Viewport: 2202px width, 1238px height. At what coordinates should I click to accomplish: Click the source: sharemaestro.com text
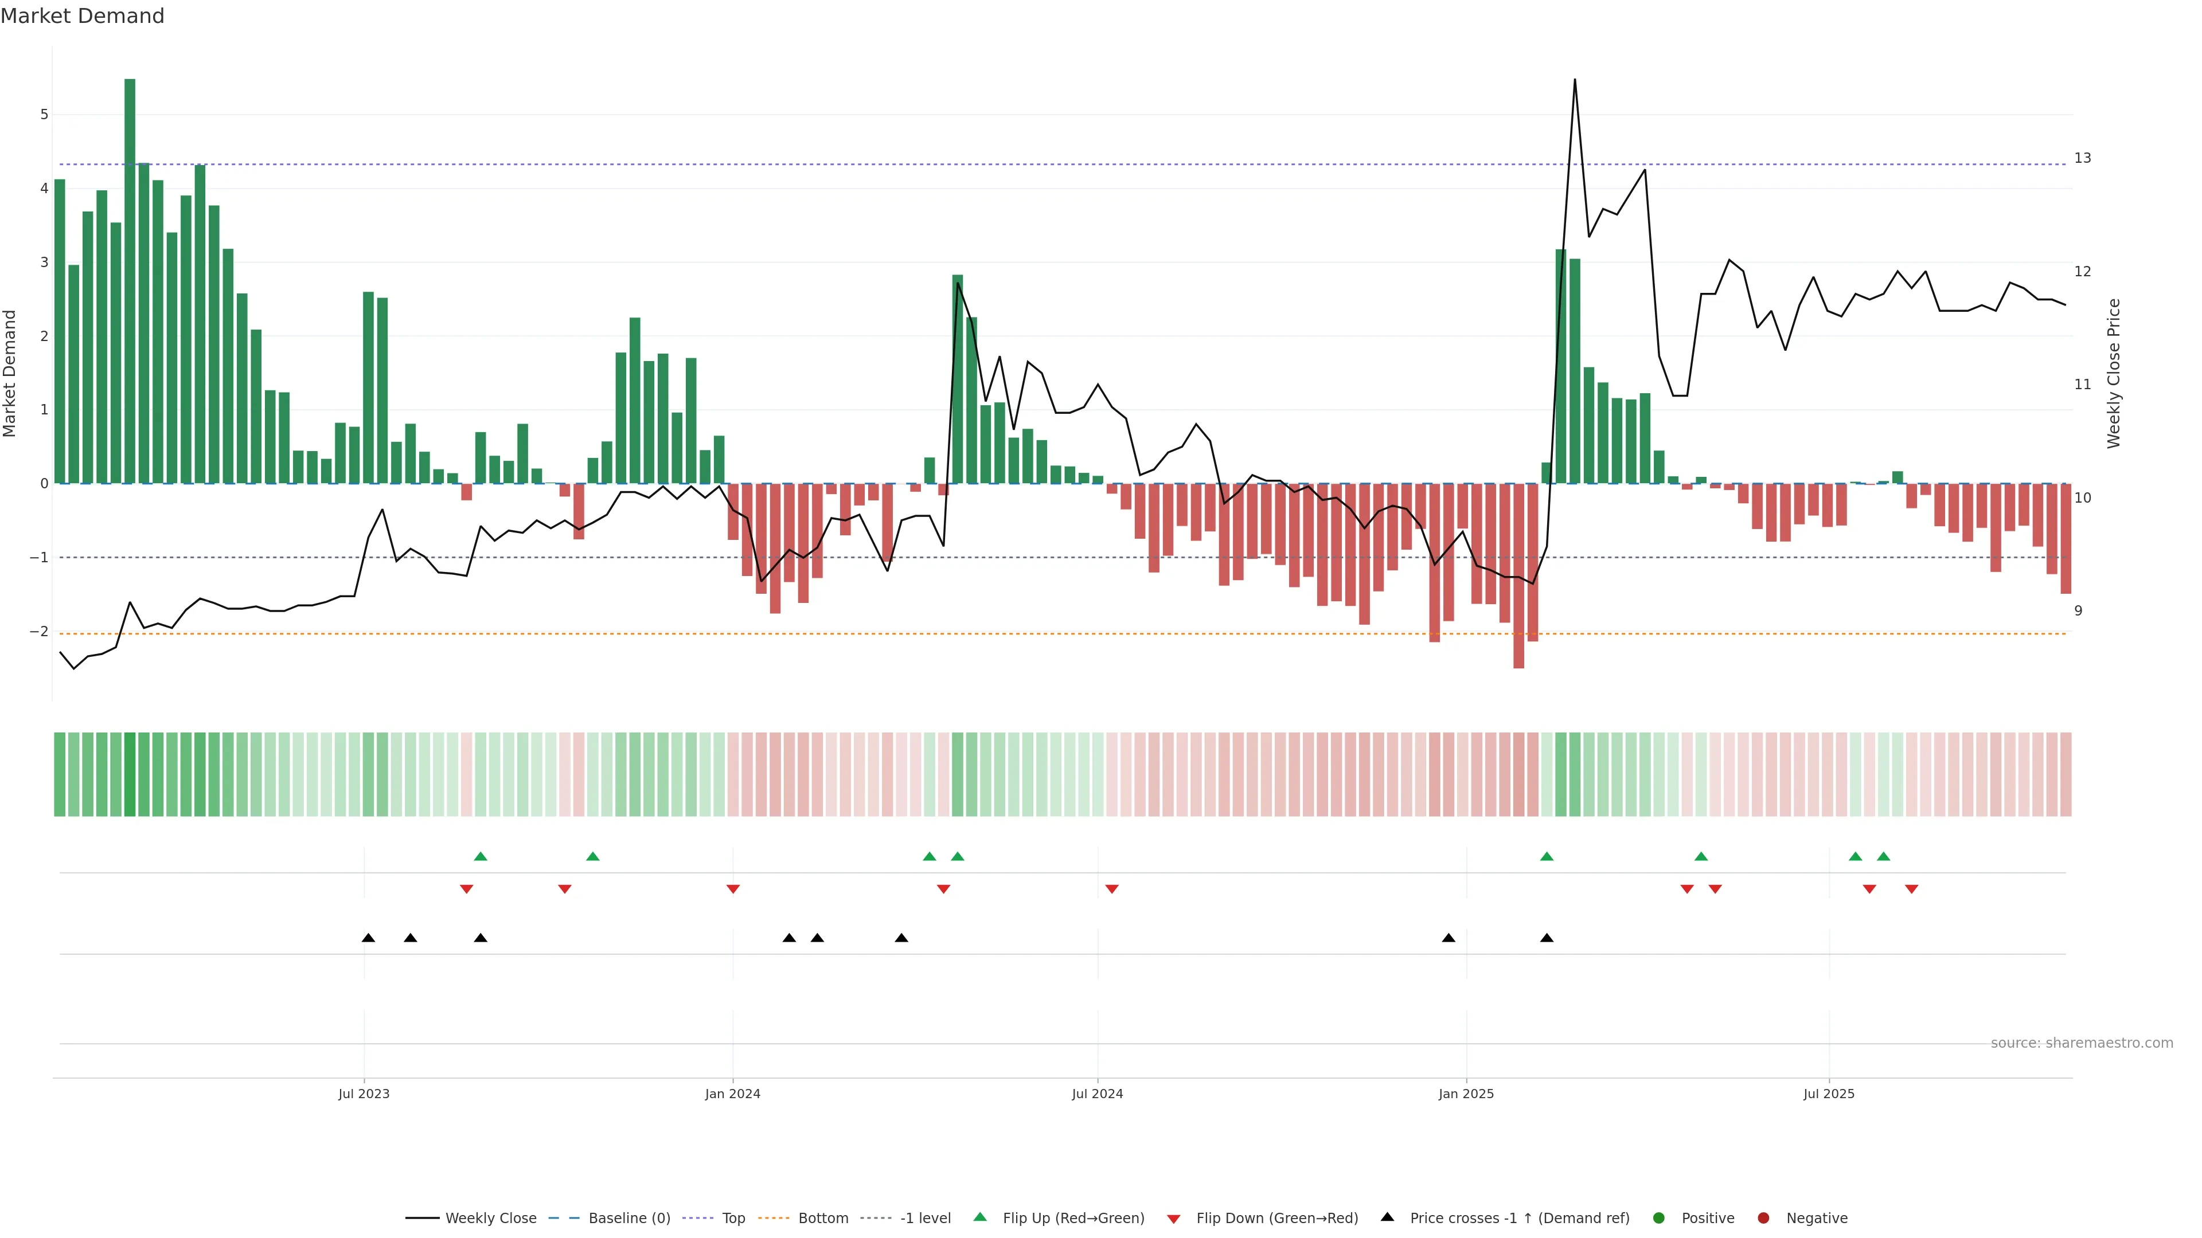click(x=2082, y=1043)
